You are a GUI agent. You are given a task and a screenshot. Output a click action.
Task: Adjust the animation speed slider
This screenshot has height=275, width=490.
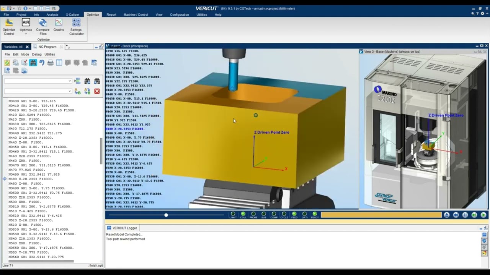pyautogui.click(x=166, y=215)
